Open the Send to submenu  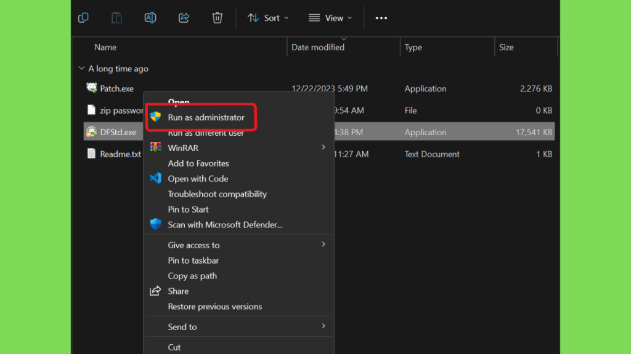pos(238,327)
